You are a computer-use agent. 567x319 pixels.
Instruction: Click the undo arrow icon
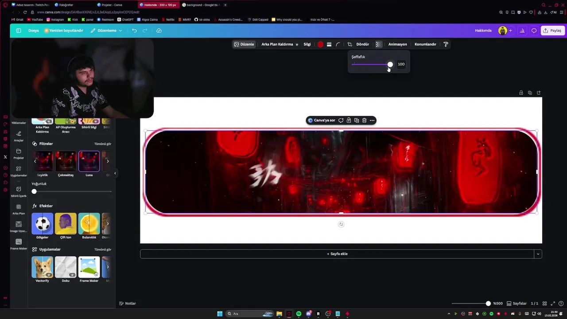pyautogui.click(x=134, y=31)
